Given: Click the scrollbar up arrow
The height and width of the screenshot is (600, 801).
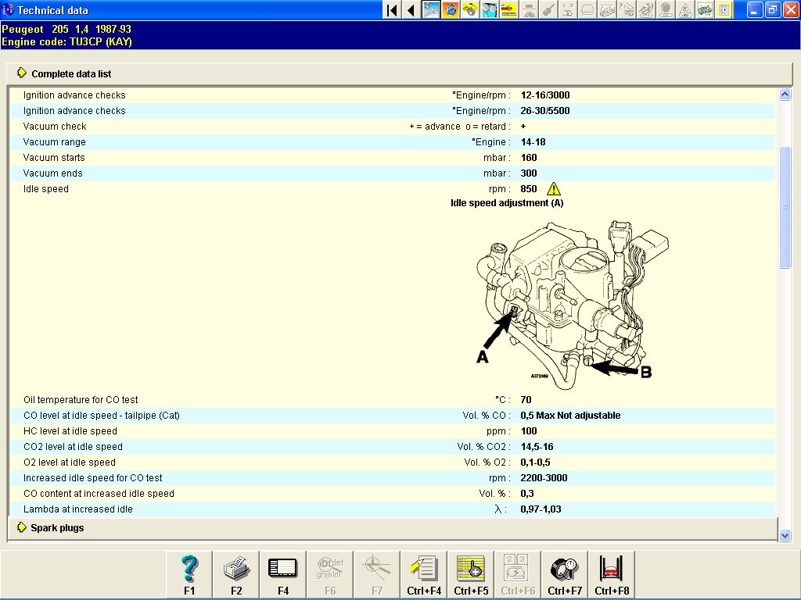Looking at the screenshot, I should (785, 94).
